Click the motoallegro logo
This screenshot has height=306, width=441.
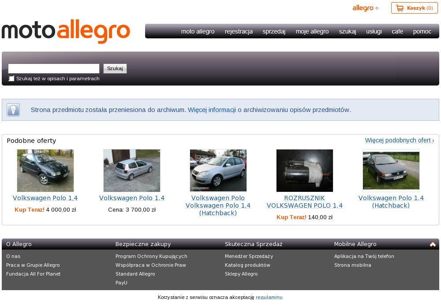(x=66, y=31)
